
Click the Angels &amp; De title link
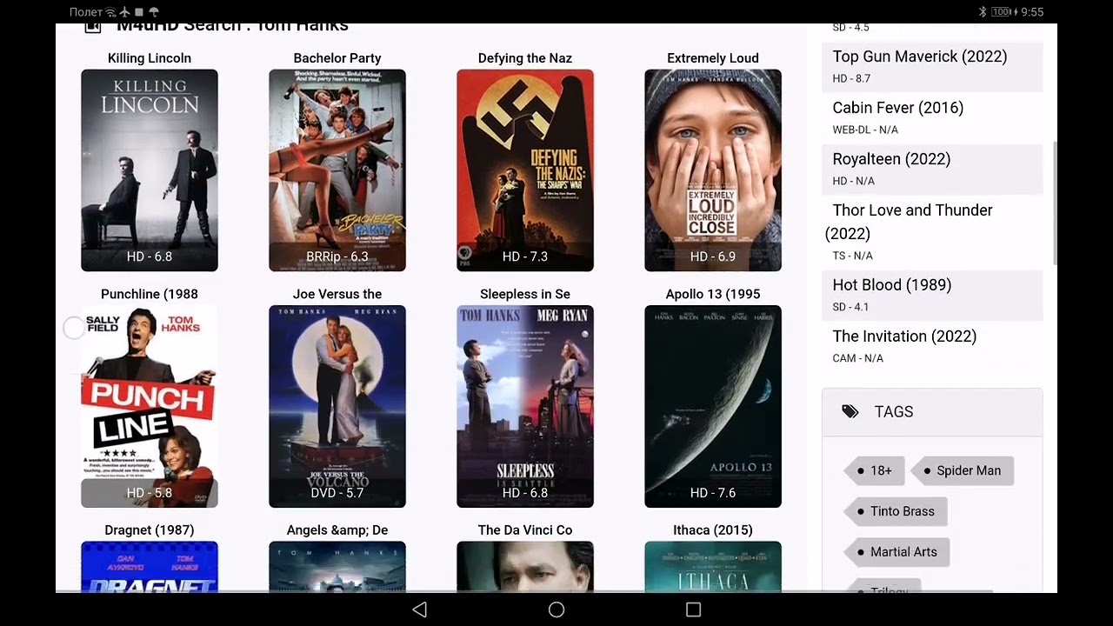coord(337,529)
